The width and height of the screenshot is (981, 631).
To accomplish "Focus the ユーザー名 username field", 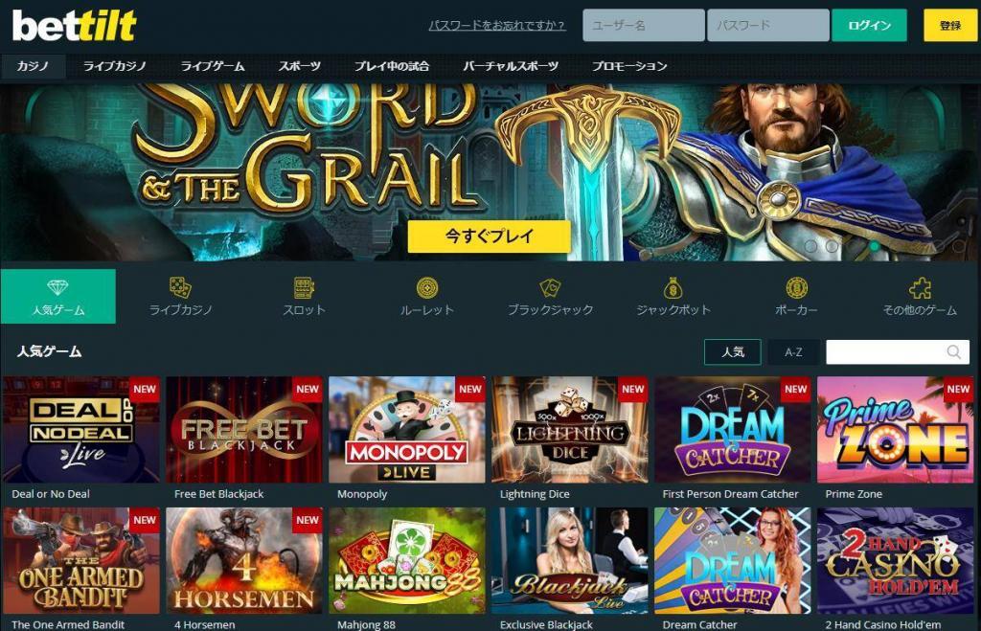I will coord(643,25).
